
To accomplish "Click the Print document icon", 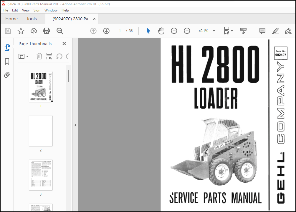I will (x=47, y=31).
